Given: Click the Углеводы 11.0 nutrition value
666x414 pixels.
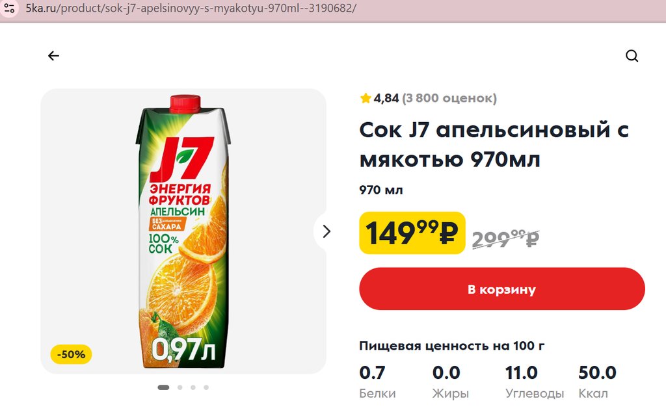Looking at the screenshot, I should coord(522,373).
